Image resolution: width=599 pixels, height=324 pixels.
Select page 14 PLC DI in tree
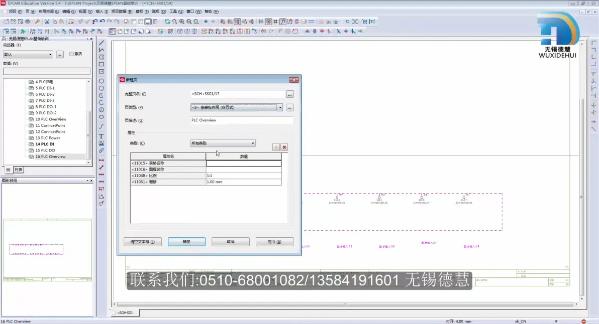pyautogui.click(x=45, y=144)
